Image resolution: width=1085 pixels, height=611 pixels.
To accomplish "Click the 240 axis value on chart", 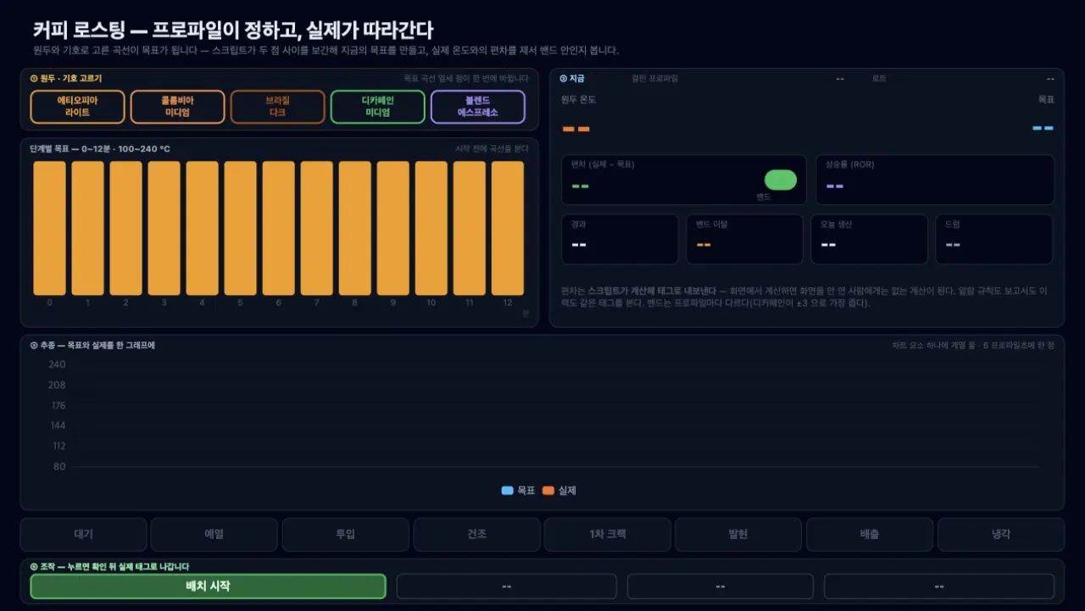I will 57,364.
